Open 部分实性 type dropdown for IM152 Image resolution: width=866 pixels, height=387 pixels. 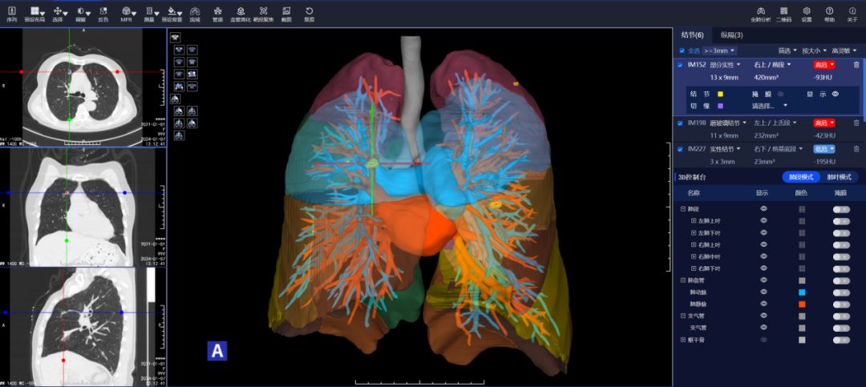[x=725, y=65]
